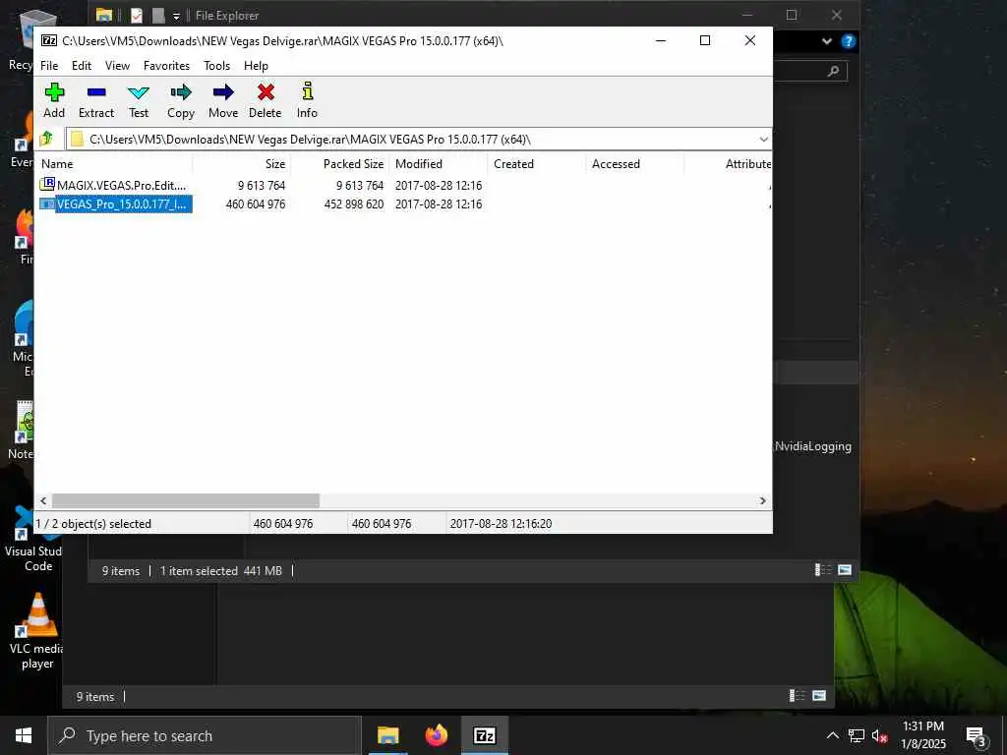Click inside the 7-Zip address path field
Viewport: 1007px width, 755px height.
[411, 140]
